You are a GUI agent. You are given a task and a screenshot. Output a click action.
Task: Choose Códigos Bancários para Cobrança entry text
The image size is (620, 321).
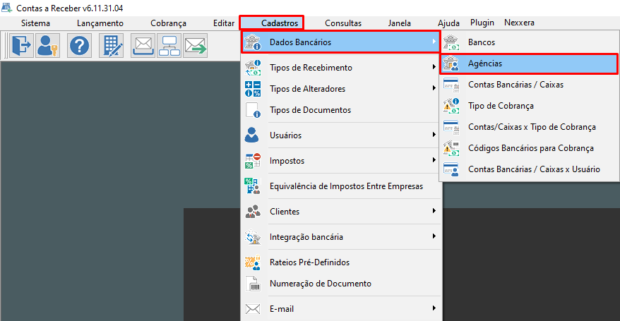tap(531, 148)
